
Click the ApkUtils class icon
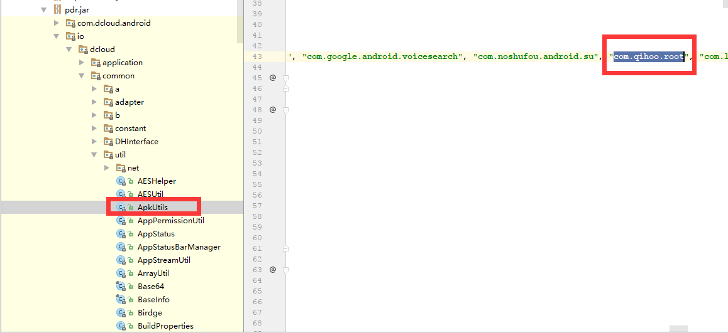(x=121, y=208)
